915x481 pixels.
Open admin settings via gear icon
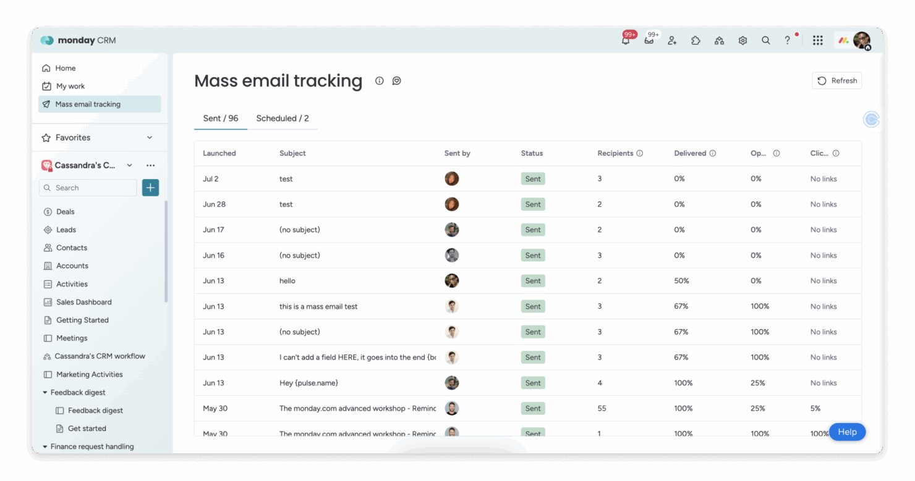743,40
